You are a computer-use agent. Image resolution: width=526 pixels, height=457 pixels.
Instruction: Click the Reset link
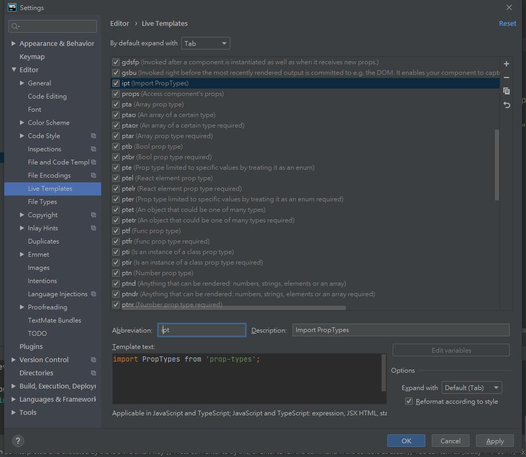pyautogui.click(x=507, y=23)
